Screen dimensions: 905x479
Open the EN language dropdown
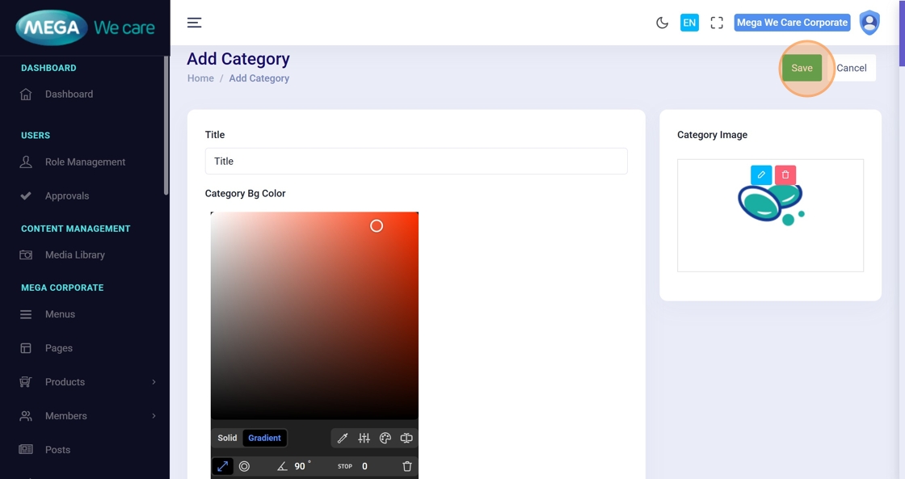tap(689, 23)
